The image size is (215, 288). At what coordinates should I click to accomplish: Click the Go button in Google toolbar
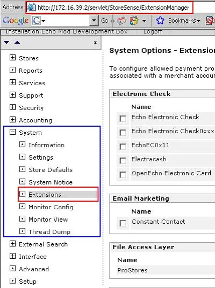[x=104, y=20]
